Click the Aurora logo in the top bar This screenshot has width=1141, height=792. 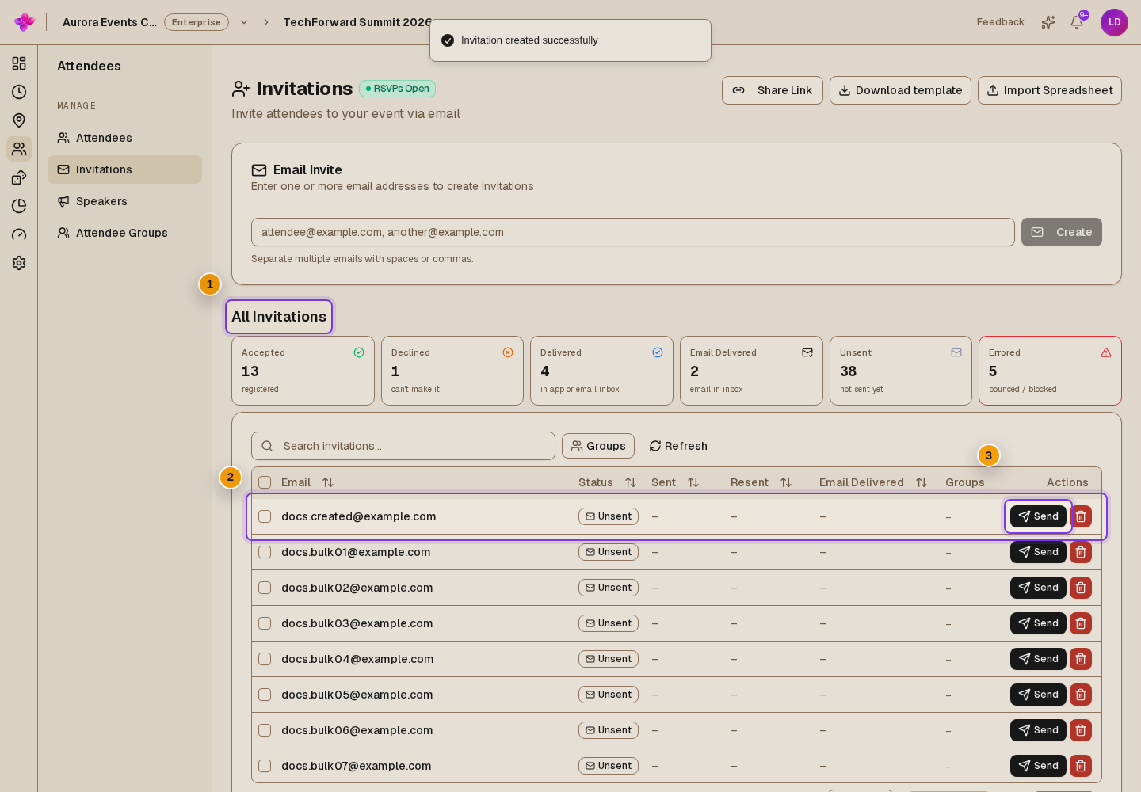[25, 22]
